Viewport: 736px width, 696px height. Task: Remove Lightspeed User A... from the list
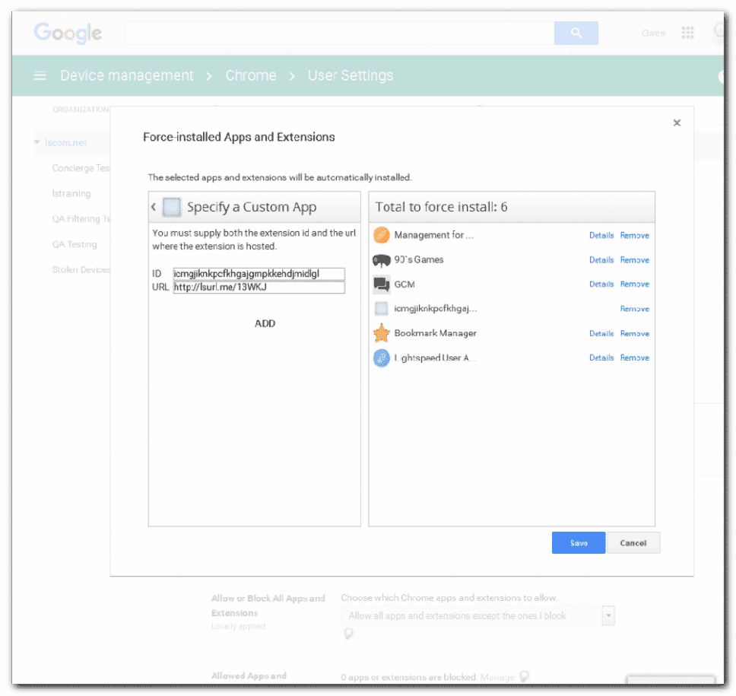click(x=635, y=358)
